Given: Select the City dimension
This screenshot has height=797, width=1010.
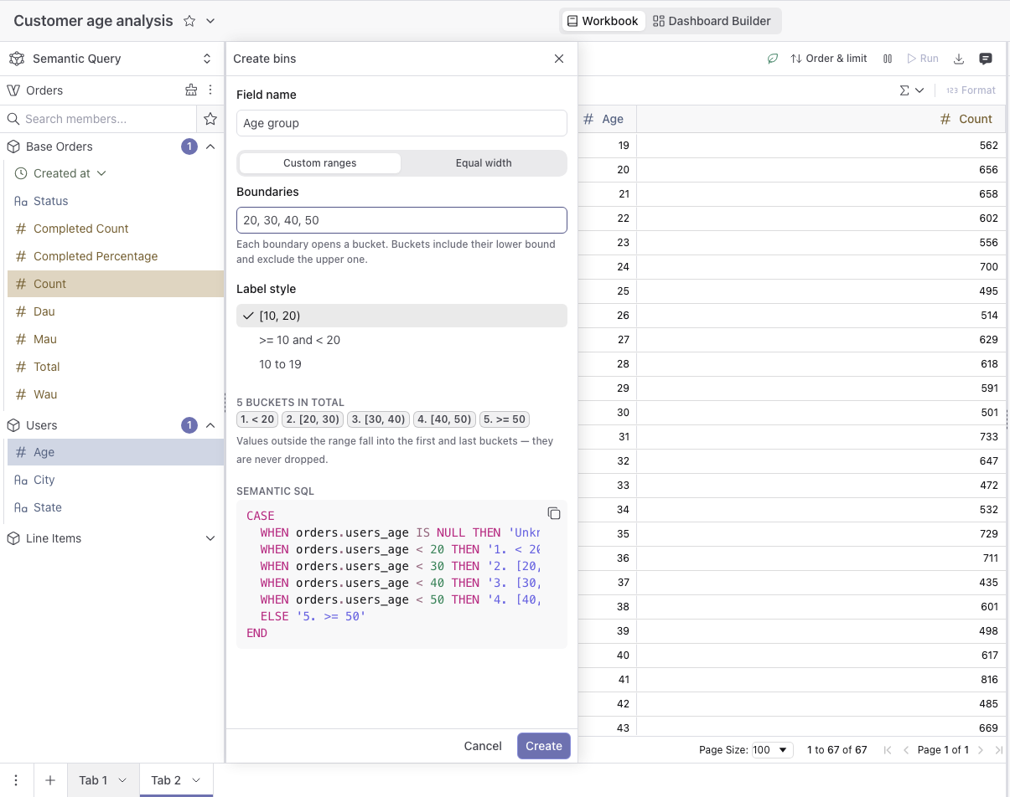Looking at the screenshot, I should [116, 480].
